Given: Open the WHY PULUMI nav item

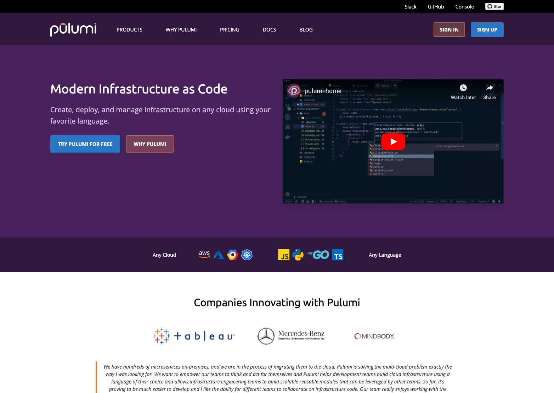Looking at the screenshot, I should click(181, 30).
